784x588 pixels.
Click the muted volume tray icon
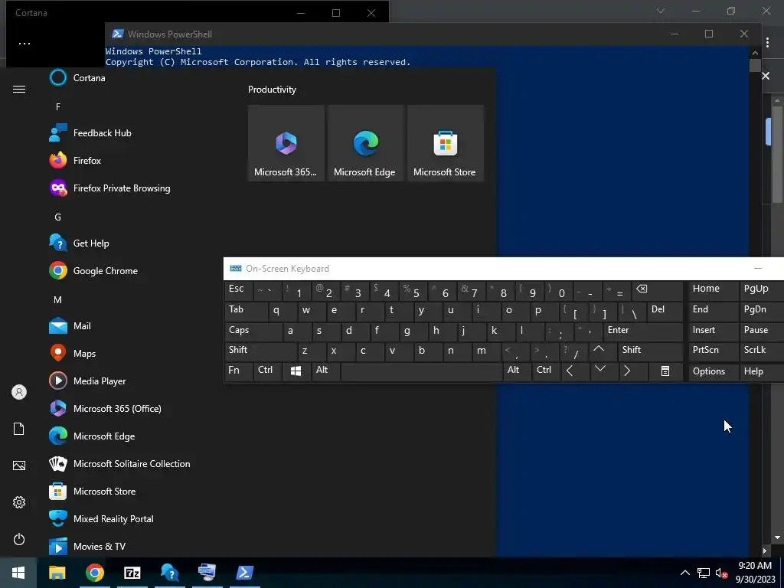721,573
